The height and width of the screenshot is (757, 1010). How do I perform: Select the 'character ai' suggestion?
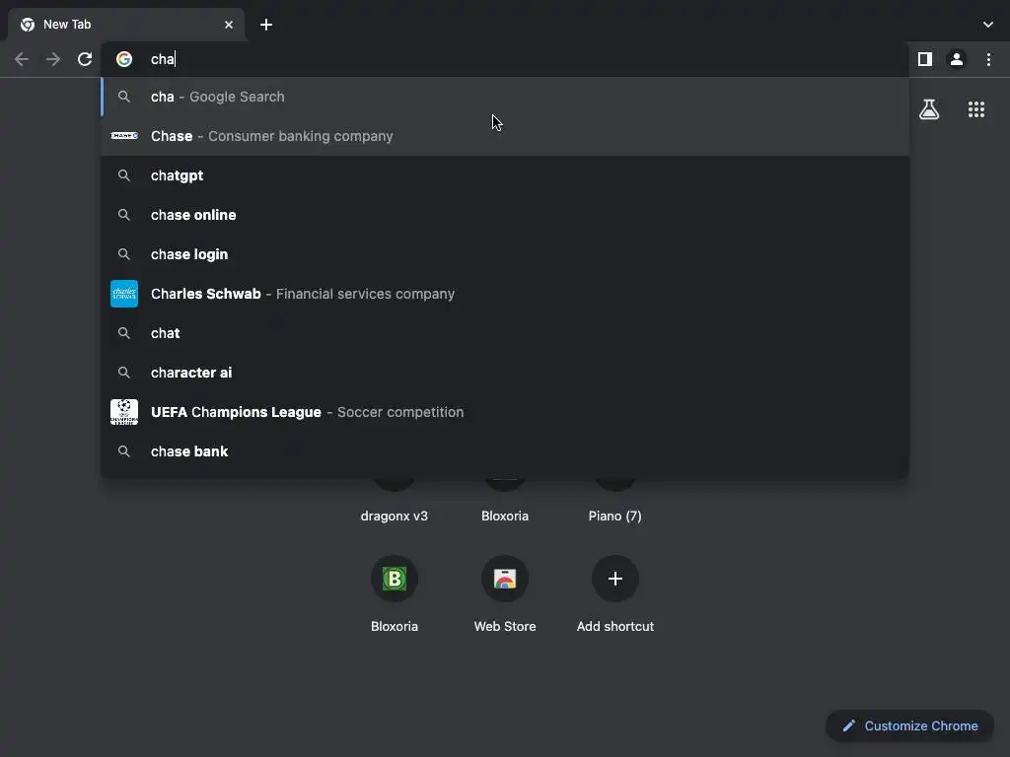[x=505, y=373]
